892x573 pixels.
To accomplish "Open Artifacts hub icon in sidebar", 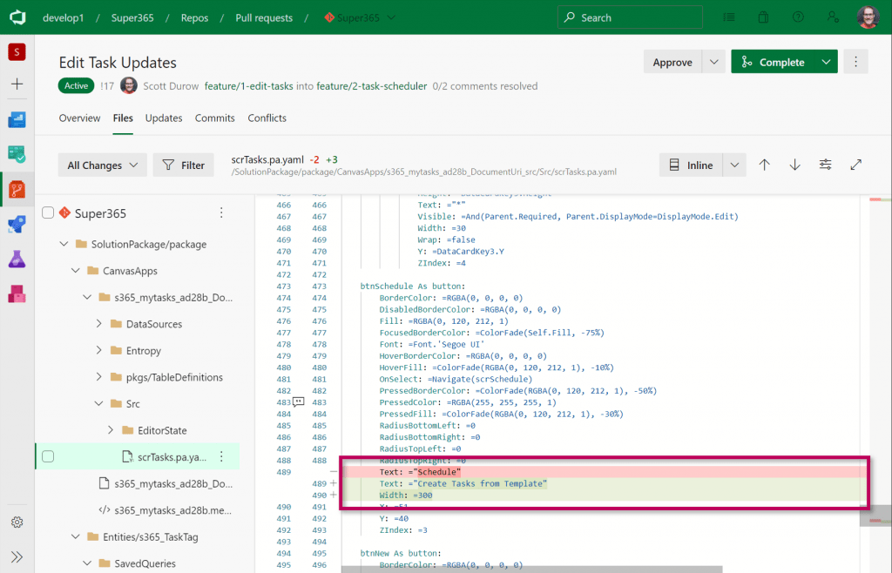I will (17, 293).
